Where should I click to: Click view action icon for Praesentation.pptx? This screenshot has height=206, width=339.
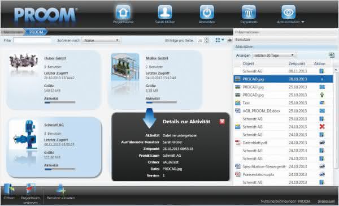pos(322,174)
